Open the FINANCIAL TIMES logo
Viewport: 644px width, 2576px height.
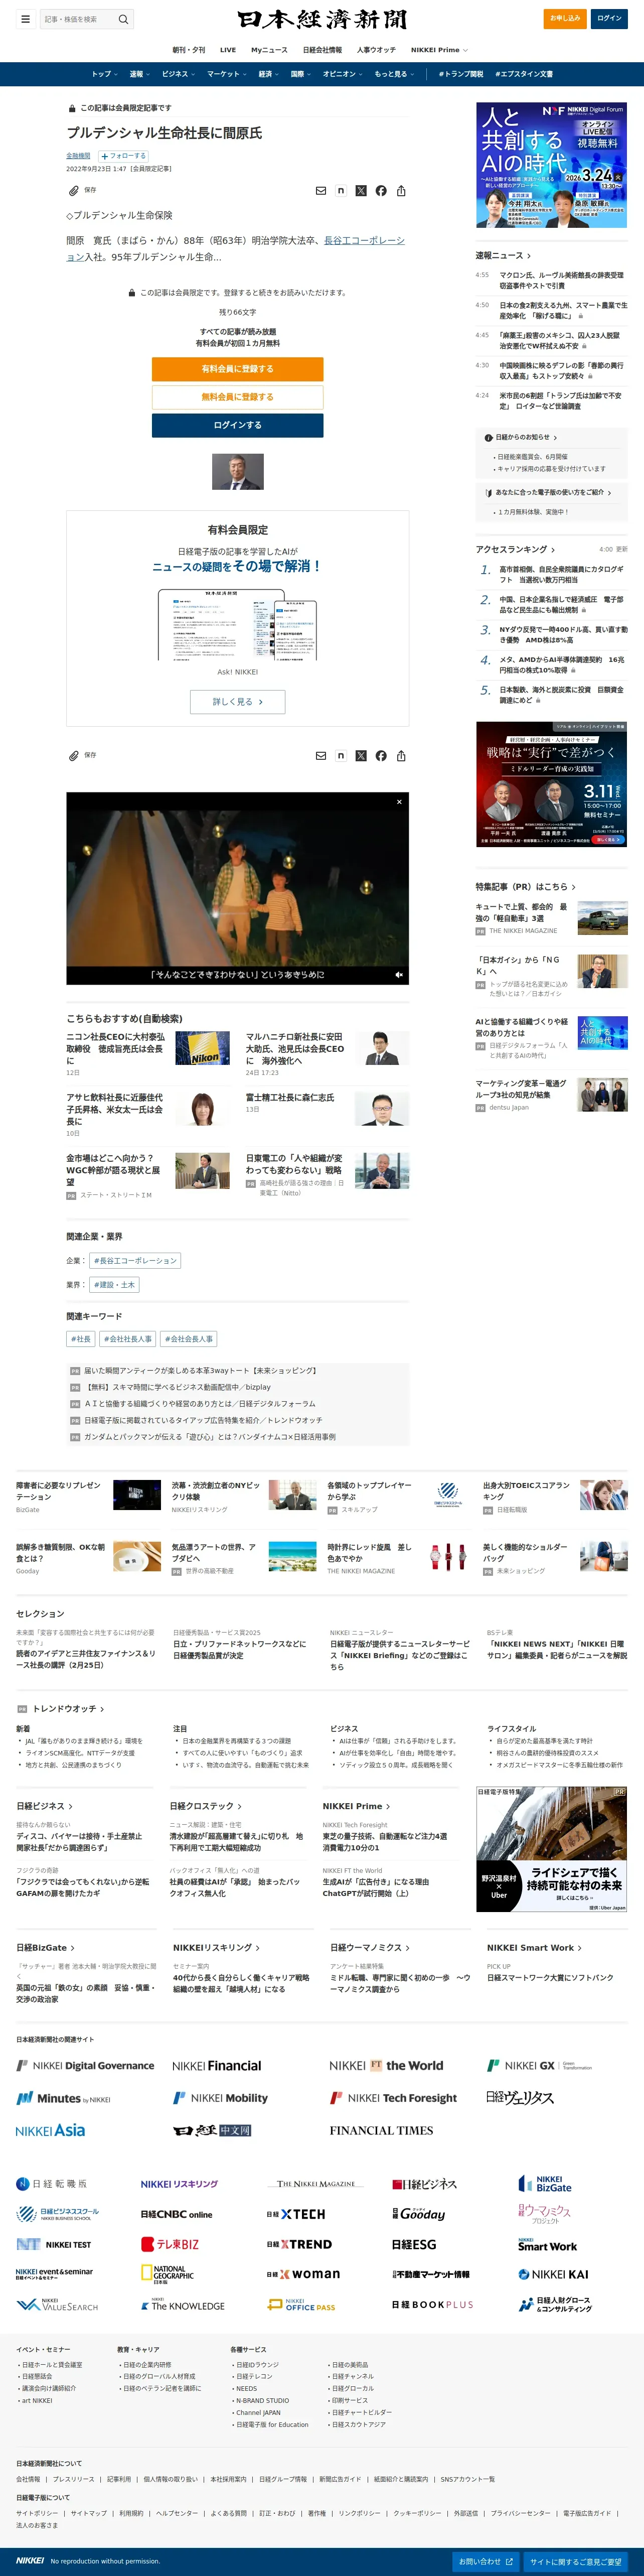(x=381, y=2130)
